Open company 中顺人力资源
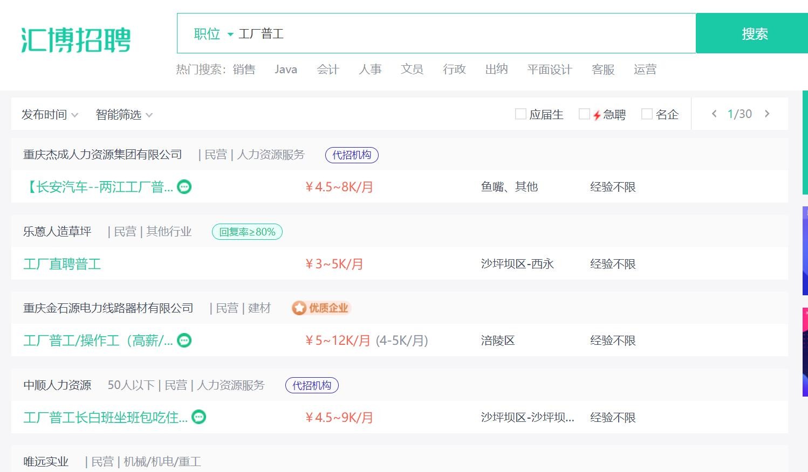 tap(57, 385)
